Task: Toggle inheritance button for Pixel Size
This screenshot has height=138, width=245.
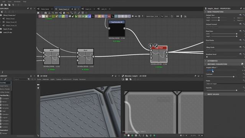Action: 240,31
